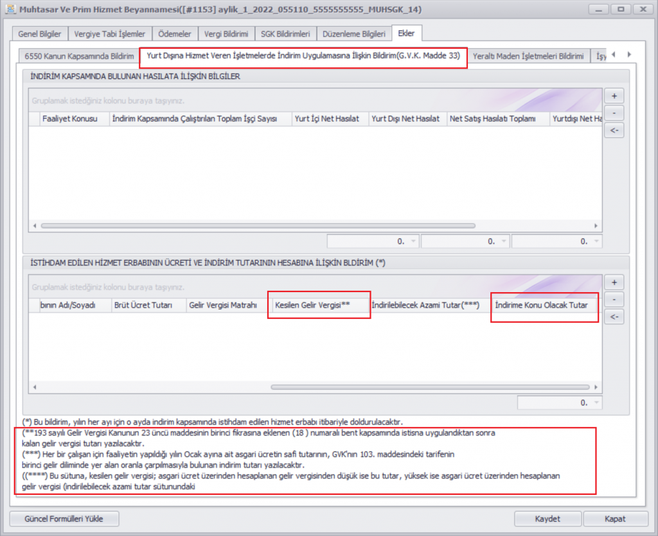The width and height of the screenshot is (658, 536).
Task: Open leftmost total dropdown under hasılat grid
Action: (x=413, y=241)
